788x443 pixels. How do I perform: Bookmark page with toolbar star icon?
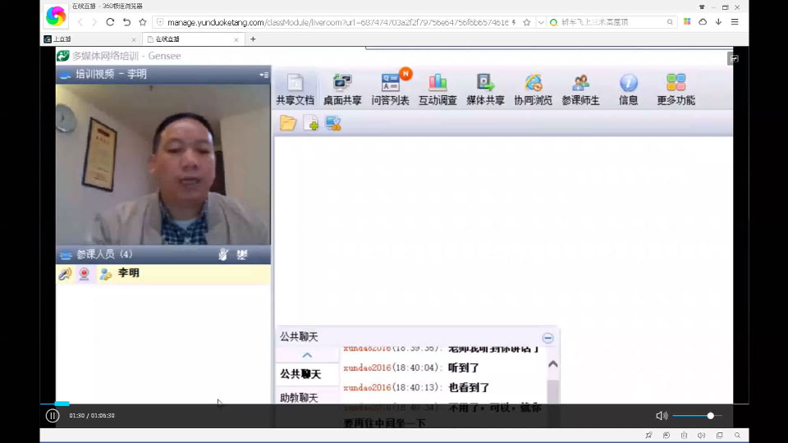coord(143,22)
